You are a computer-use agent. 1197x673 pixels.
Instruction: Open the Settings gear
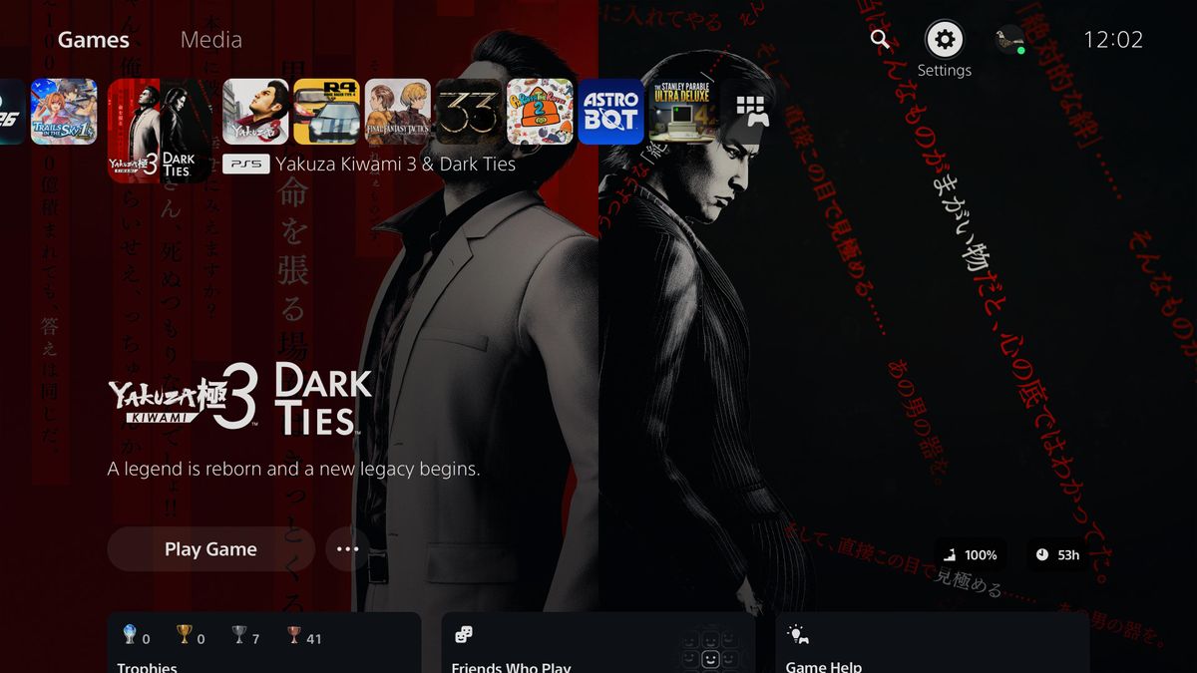[945, 40]
